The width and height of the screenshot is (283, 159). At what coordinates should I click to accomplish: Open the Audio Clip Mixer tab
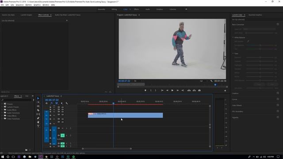click(x=68, y=15)
